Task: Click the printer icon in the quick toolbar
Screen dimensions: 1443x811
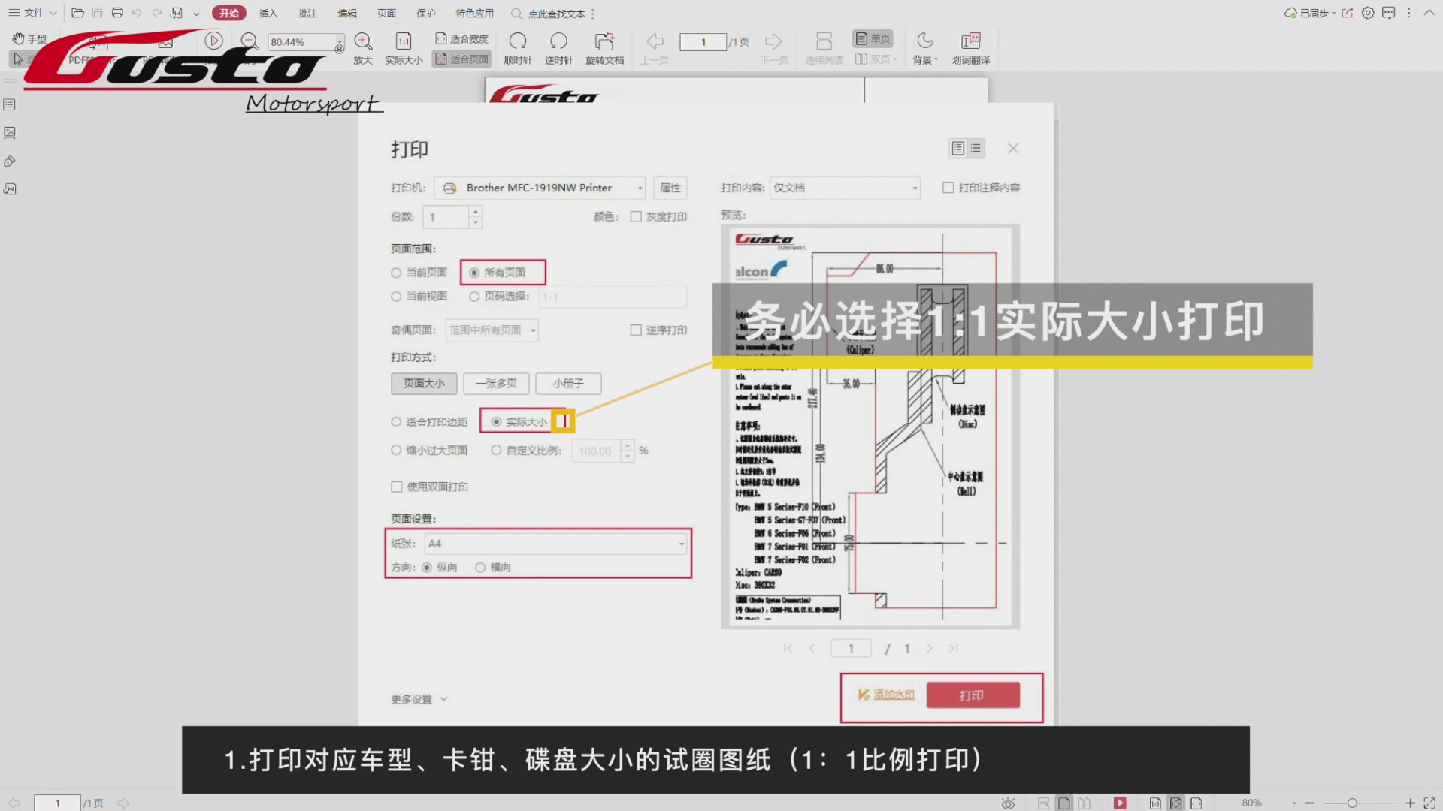Action: (117, 13)
